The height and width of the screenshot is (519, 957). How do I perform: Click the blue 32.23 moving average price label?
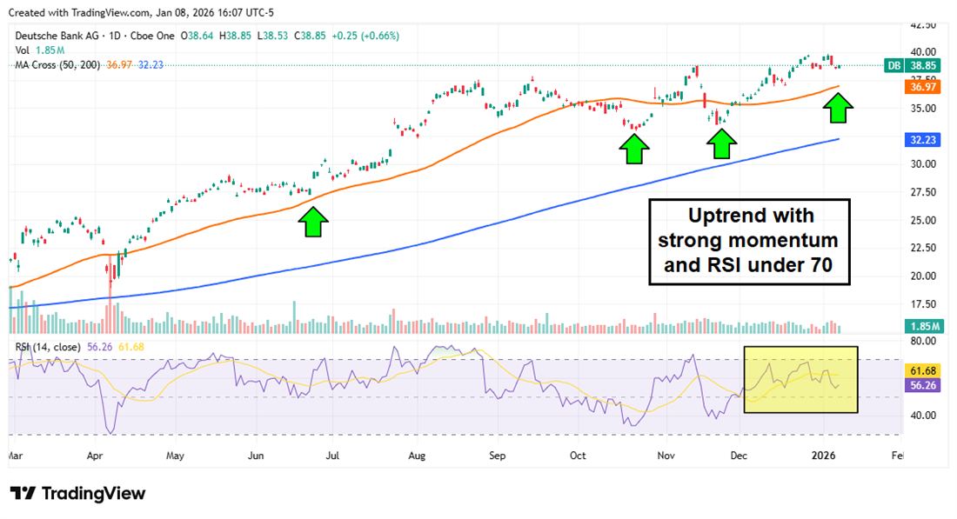(x=920, y=140)
